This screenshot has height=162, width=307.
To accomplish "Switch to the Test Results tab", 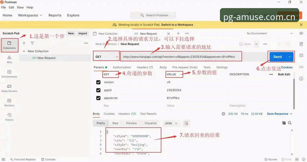I will click(x=148, y=114).
